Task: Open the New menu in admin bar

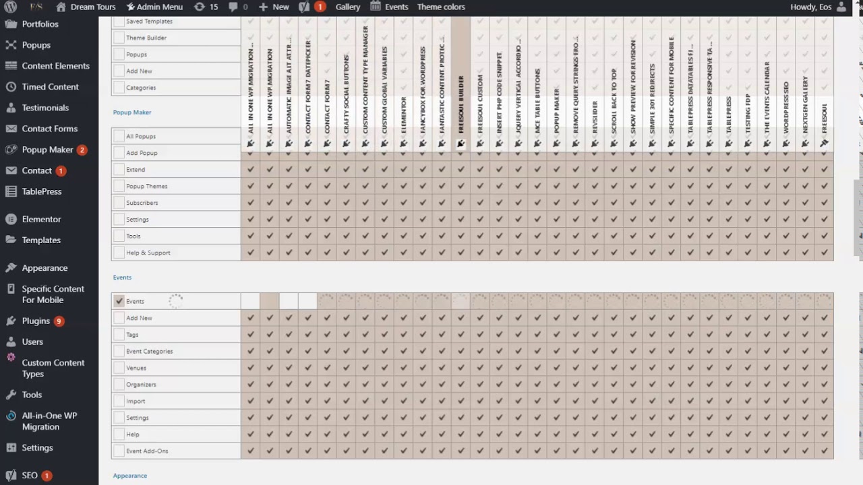Action: [274, 7]
